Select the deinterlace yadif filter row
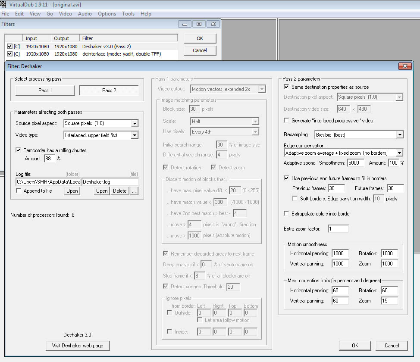The image size is (420, 362). point(91,54)
